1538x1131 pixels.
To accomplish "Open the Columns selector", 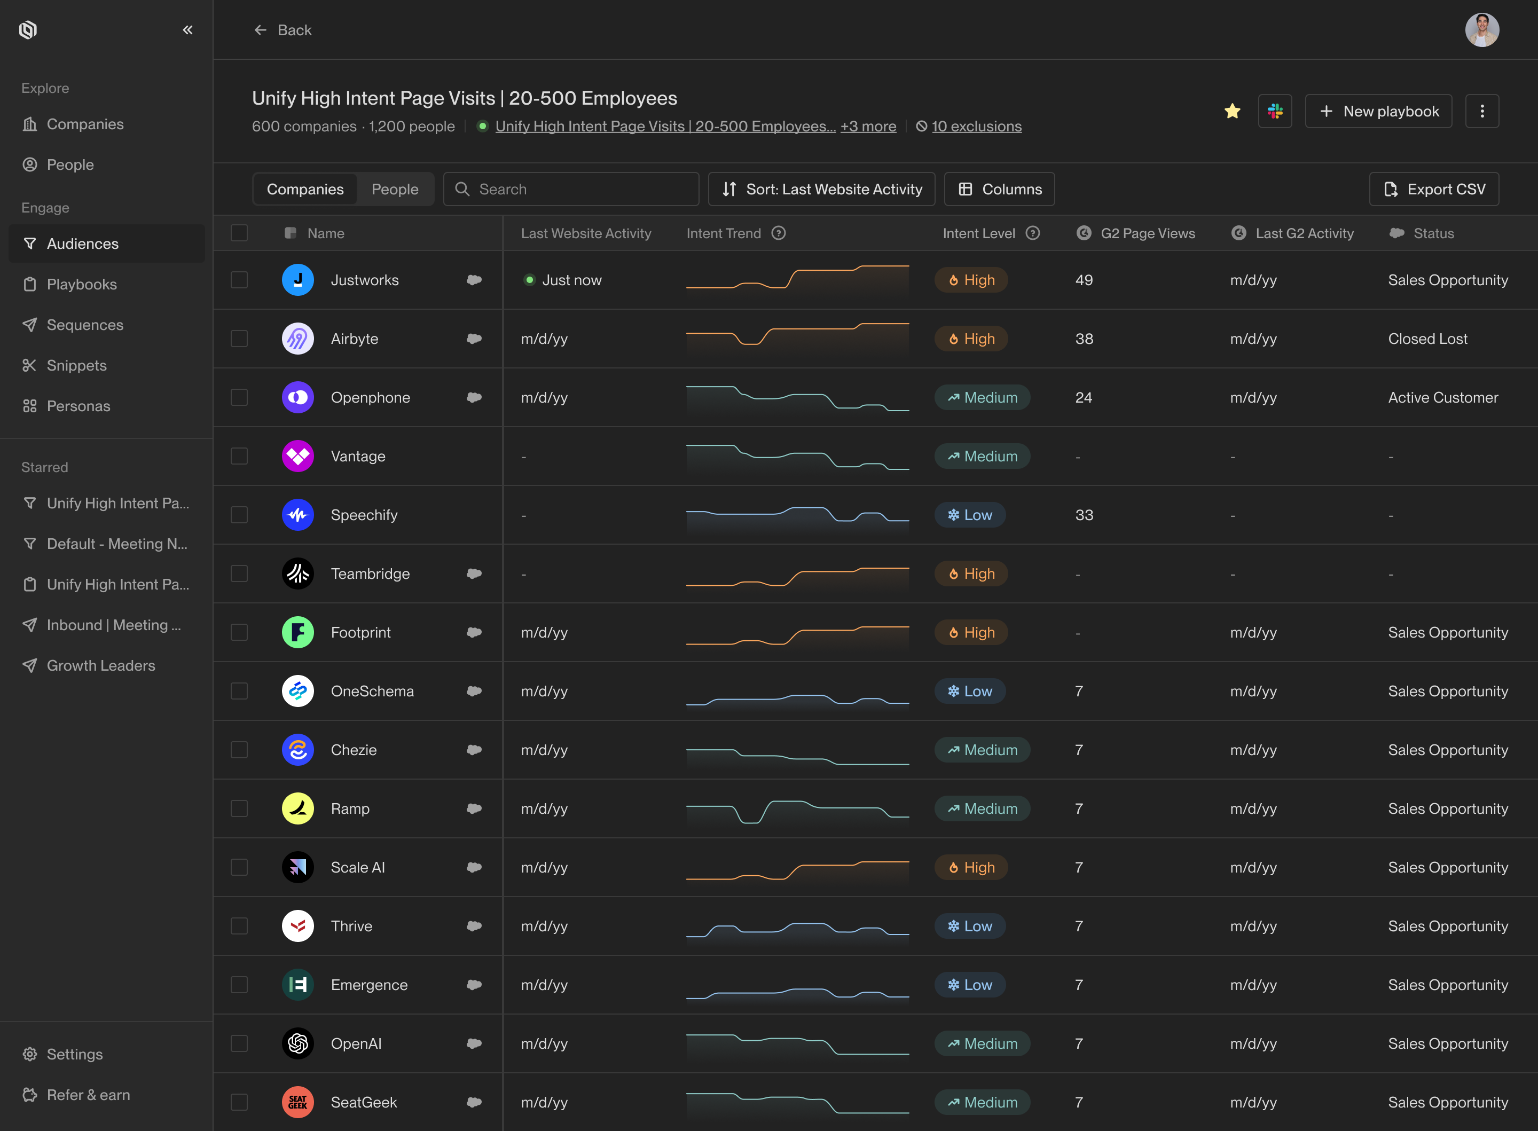I will coord(999,189).
